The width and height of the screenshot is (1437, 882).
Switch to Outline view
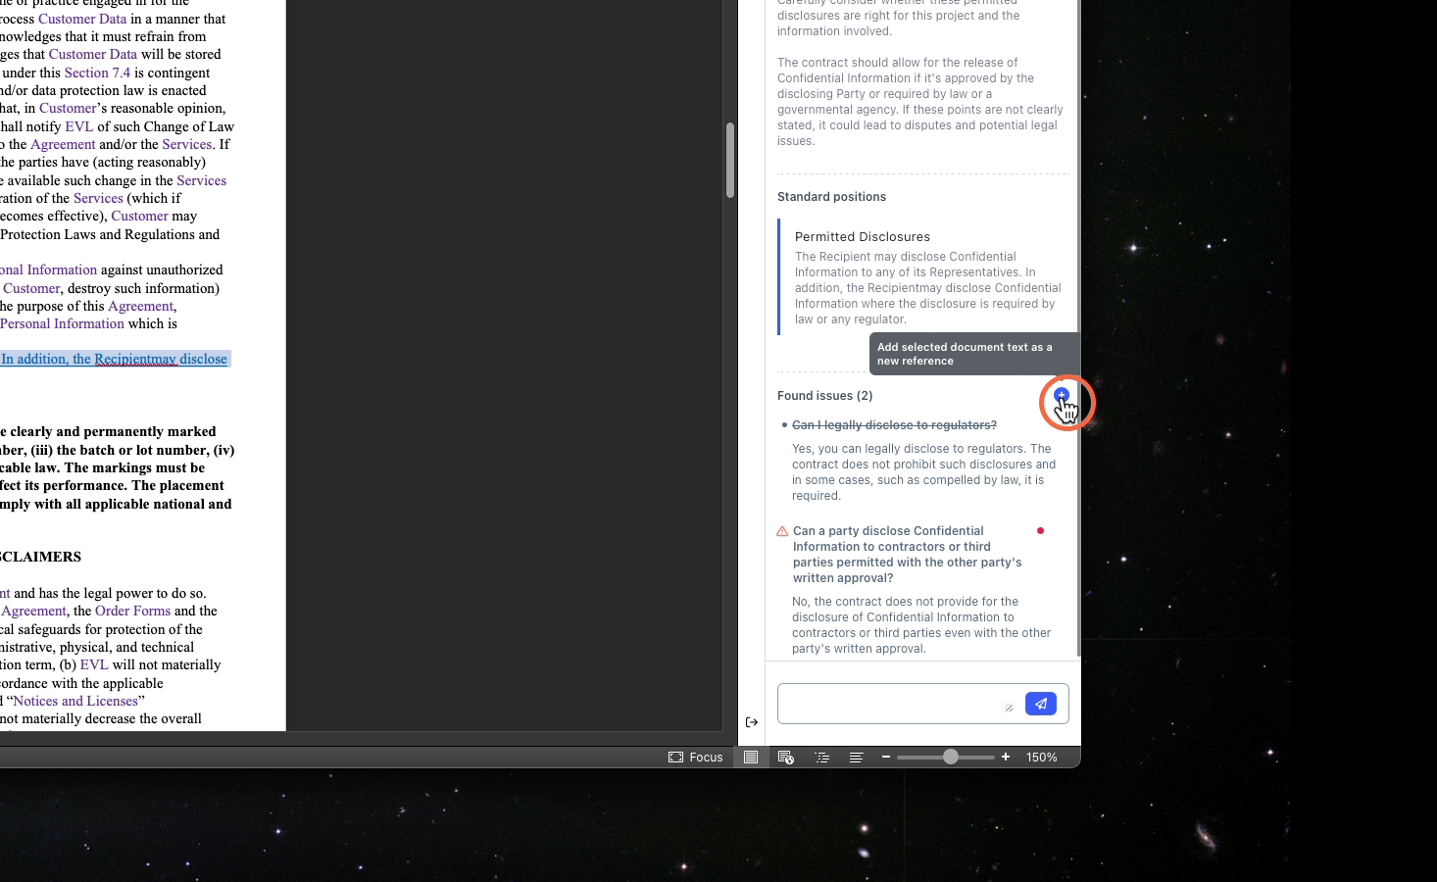[821, 757]
